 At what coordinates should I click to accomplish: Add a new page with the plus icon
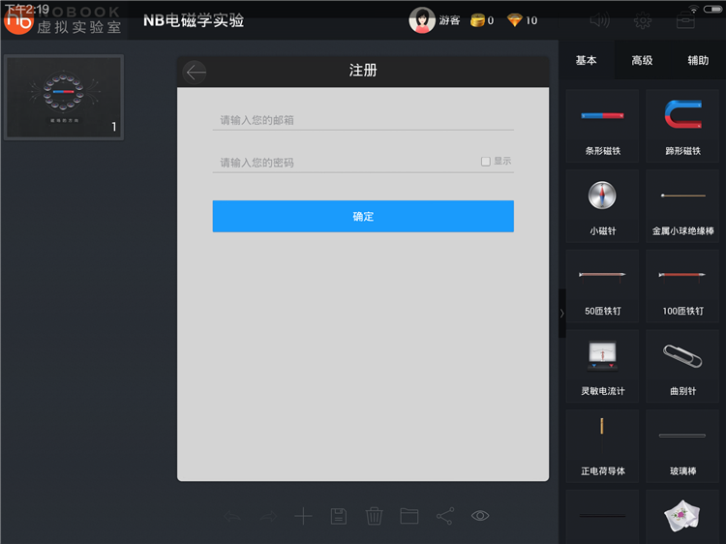click(x=303, y=516)
